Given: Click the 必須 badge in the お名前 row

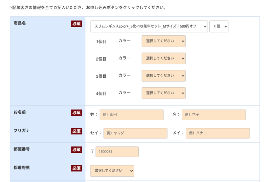Looking at the screenshot, I should point(76,113).
